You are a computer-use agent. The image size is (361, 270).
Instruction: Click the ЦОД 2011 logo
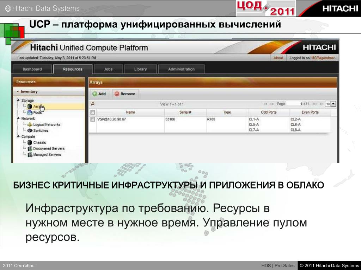[266, 8]
